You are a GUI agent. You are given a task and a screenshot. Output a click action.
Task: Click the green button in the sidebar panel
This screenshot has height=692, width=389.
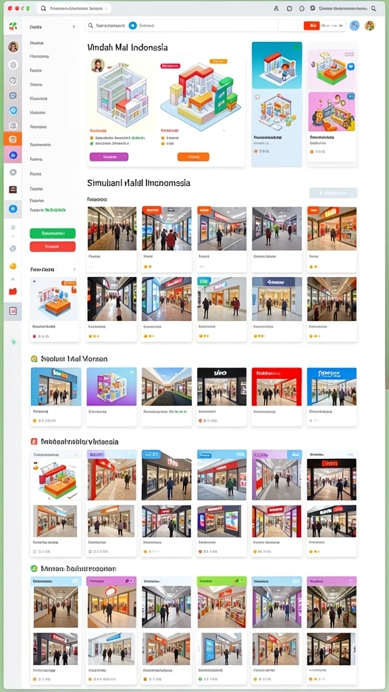click(53, 233)
